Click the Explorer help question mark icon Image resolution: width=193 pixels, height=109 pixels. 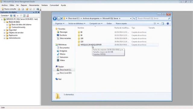(168, 24)
